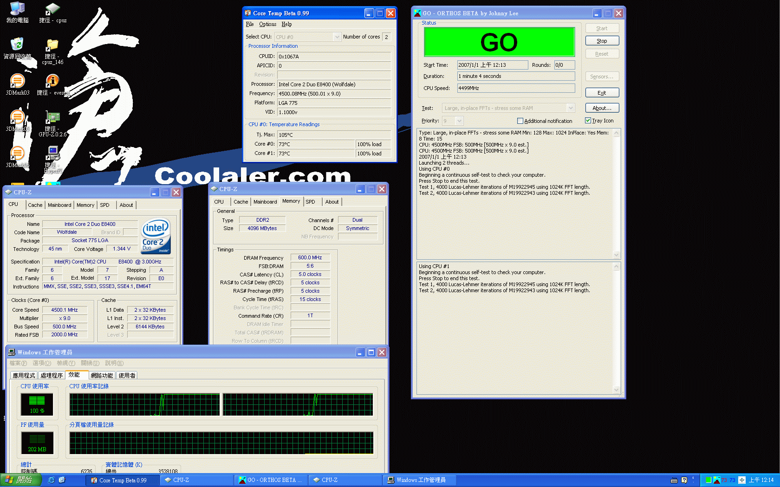Screen dimensions: 780x487
Task: Click the PF 使用量 gauge showing 202 MB
Action: click(37, 442)
